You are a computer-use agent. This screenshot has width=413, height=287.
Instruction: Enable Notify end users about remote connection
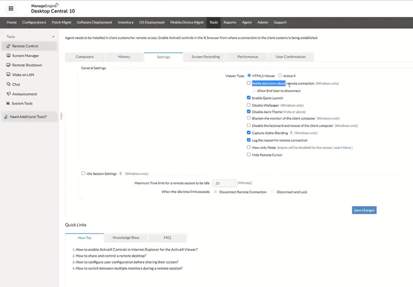[249, 83]
